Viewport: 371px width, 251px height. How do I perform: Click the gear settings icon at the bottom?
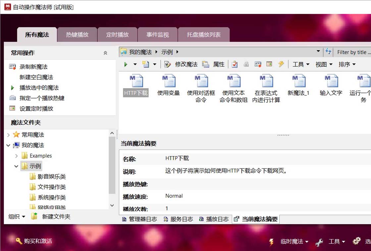[356, 241]
